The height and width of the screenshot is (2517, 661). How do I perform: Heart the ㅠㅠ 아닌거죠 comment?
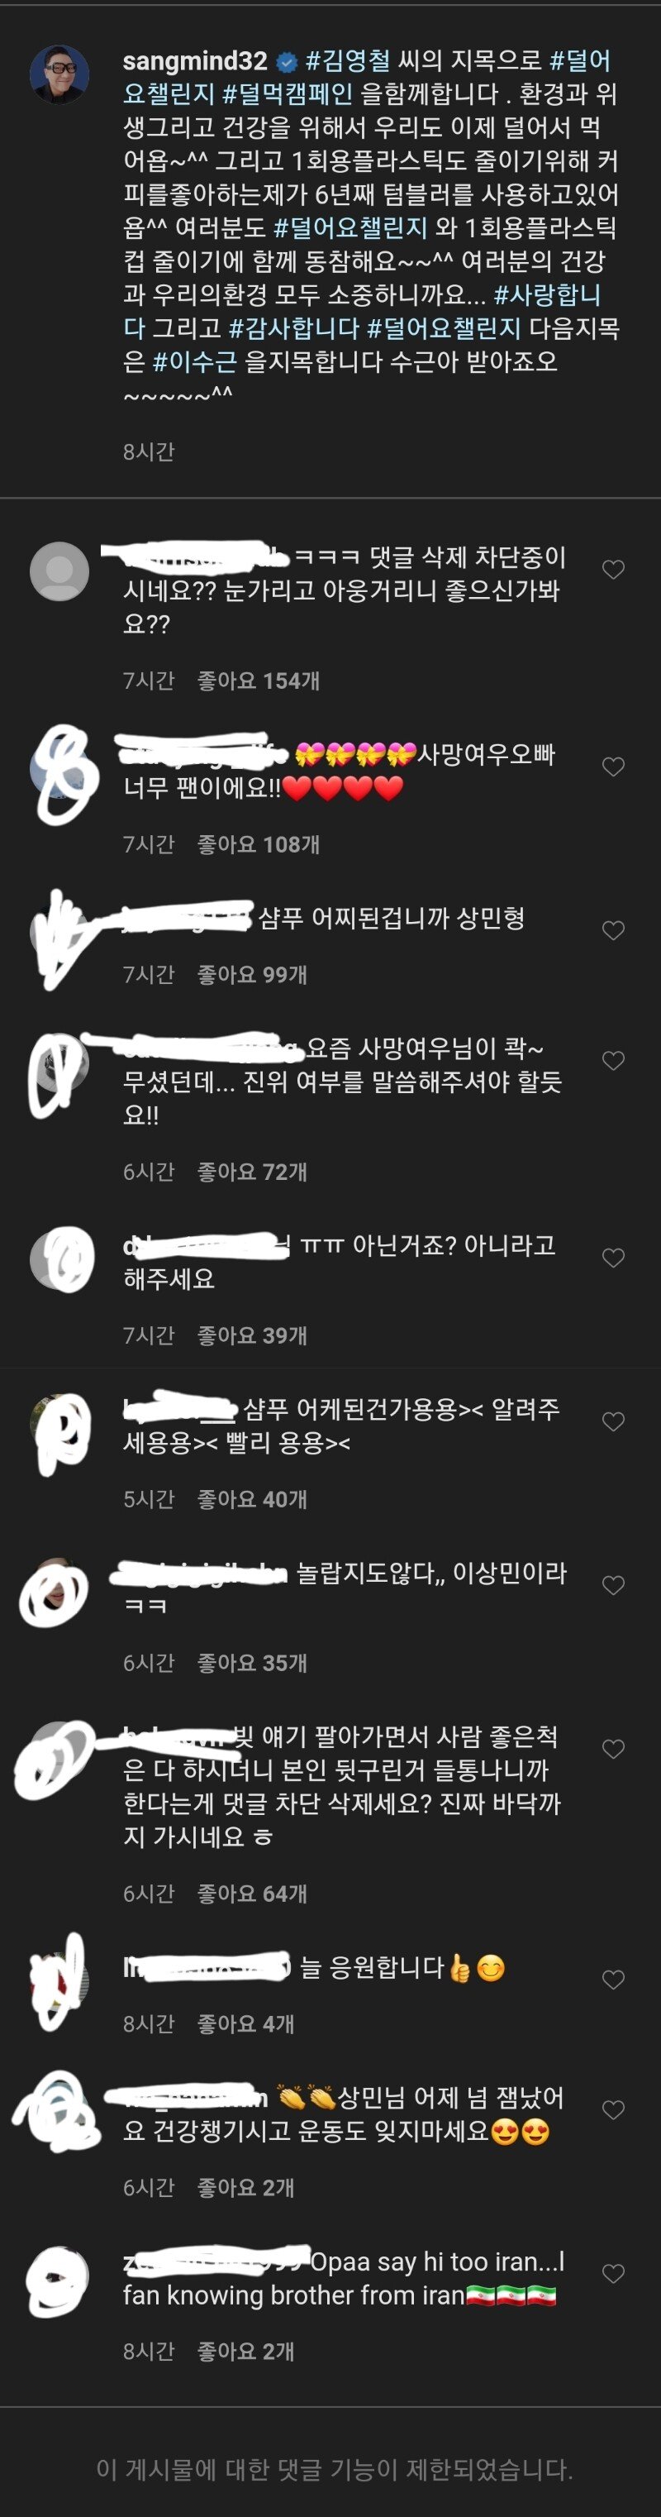point(613,1258)
